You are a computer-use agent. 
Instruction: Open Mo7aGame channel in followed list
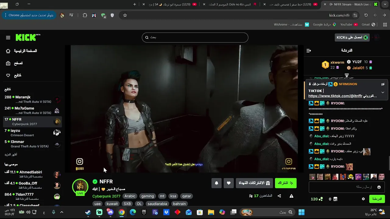pos(32,110)
